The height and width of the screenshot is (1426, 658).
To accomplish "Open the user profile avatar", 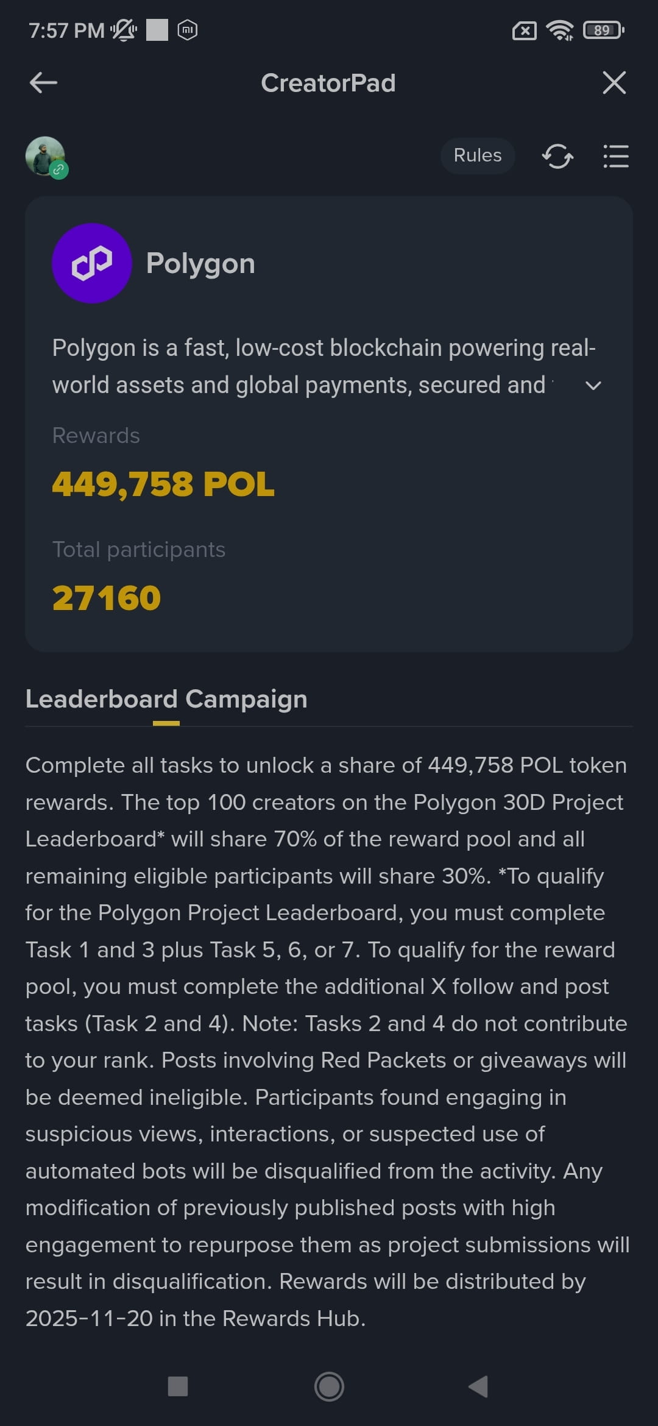I will tap(45, 156).
